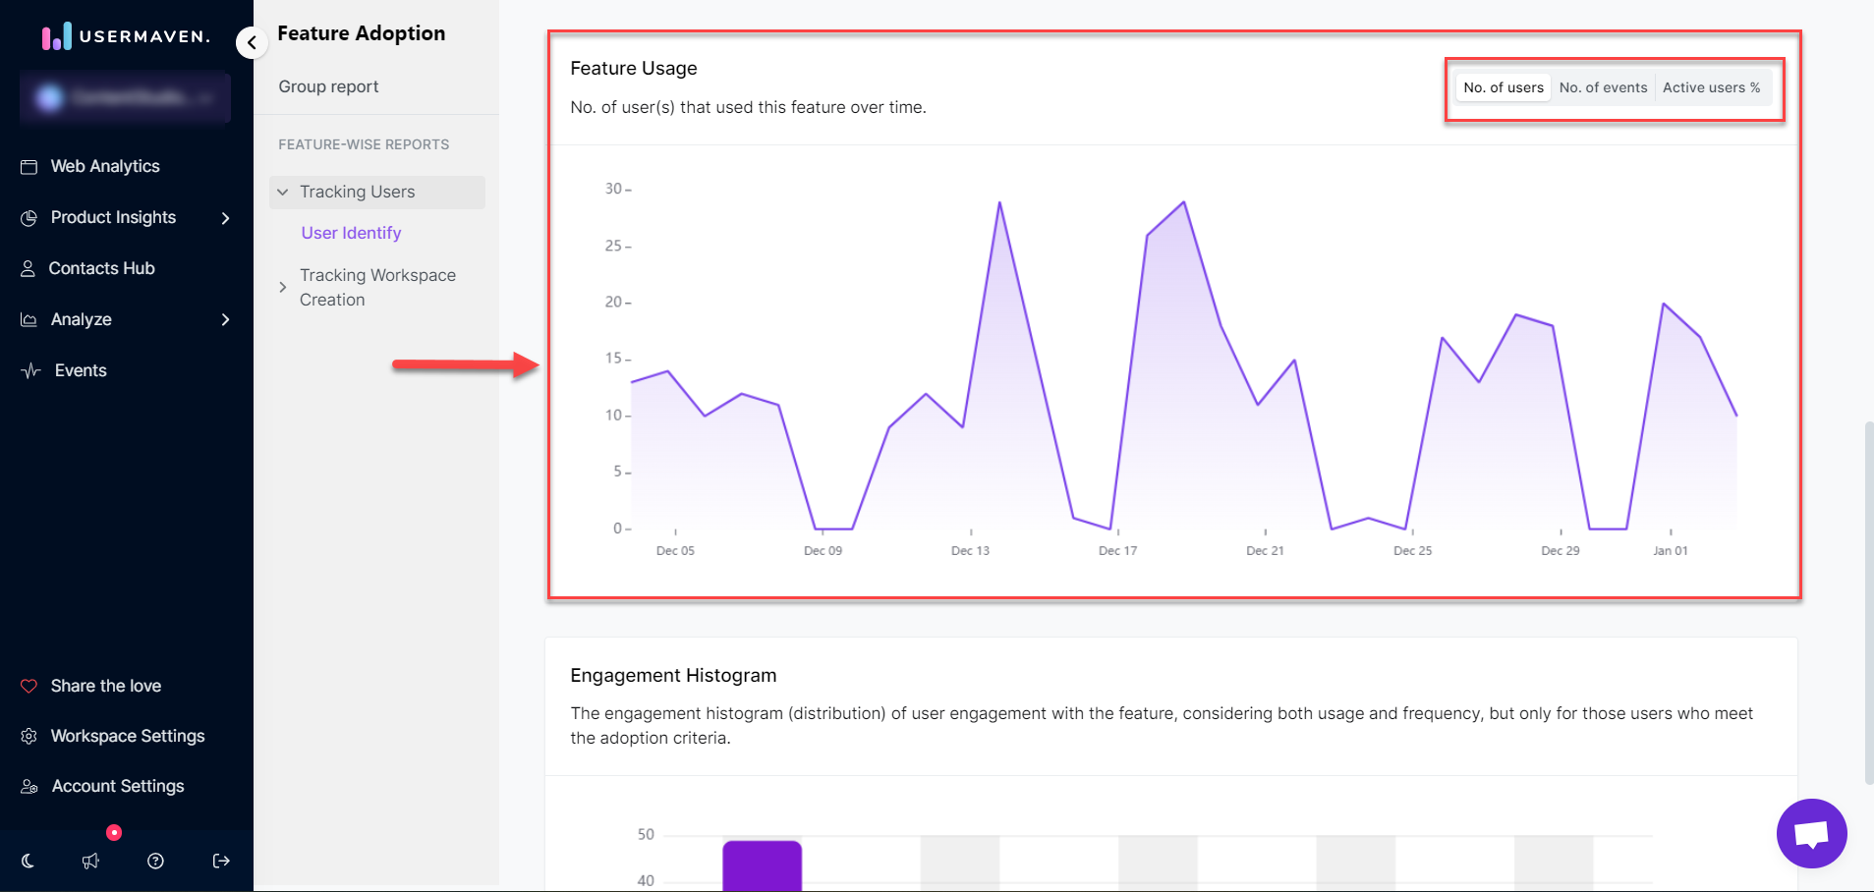Open Contacts Hub from the sidebar

[102, 268]
